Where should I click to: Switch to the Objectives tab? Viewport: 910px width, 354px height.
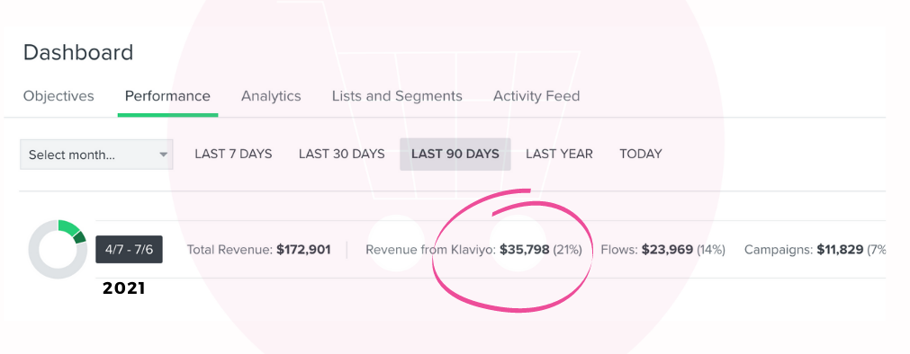click(59, 95)
